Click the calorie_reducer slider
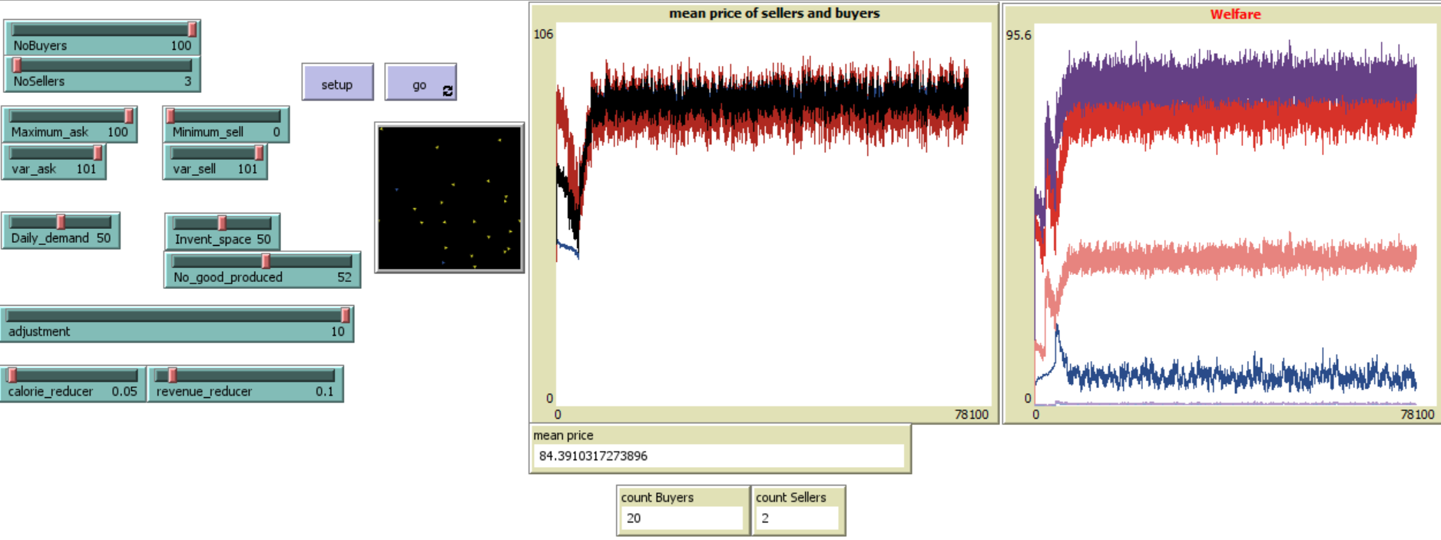Screen dimensions: 1441x540 coord(73,383)
